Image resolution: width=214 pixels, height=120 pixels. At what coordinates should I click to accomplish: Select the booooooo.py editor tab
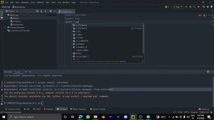tap(66, 11)
